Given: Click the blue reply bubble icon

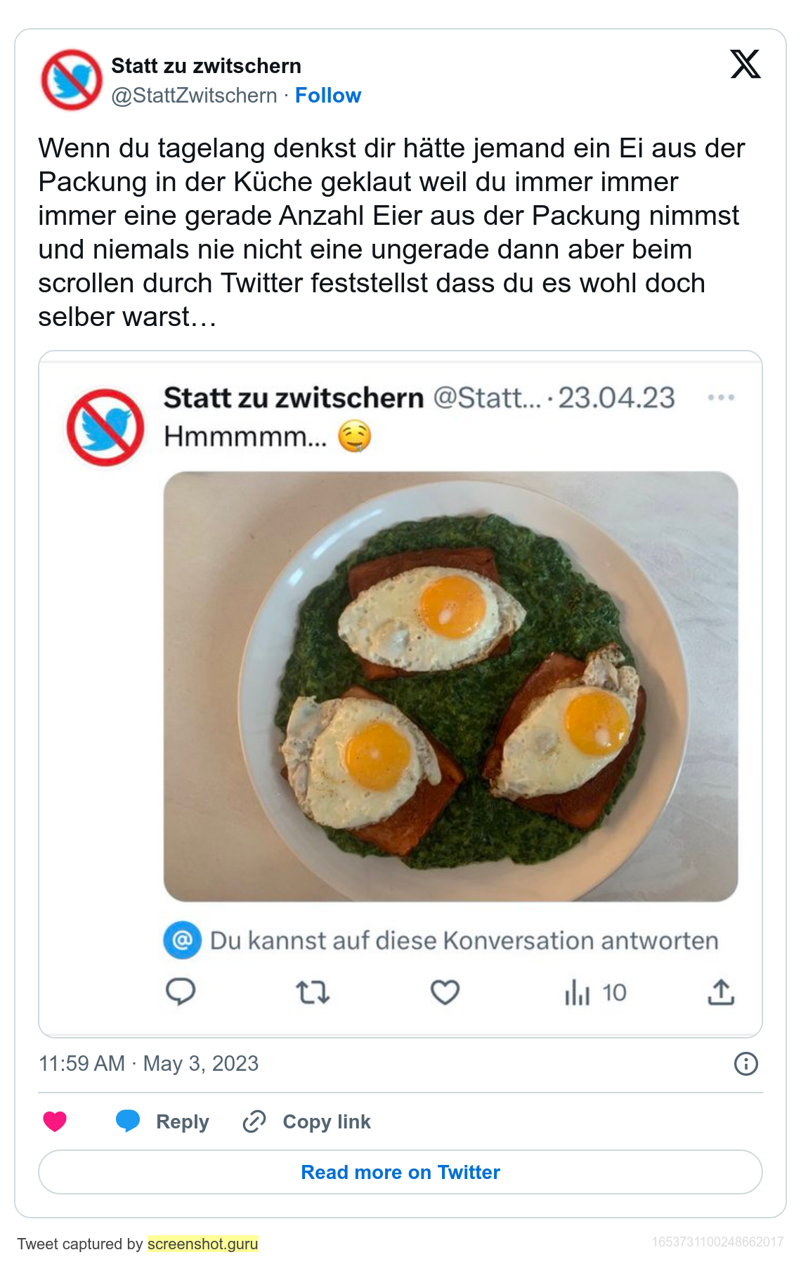Looking at the screenshot, I should pyautogui.click(x=128, y=1121).
